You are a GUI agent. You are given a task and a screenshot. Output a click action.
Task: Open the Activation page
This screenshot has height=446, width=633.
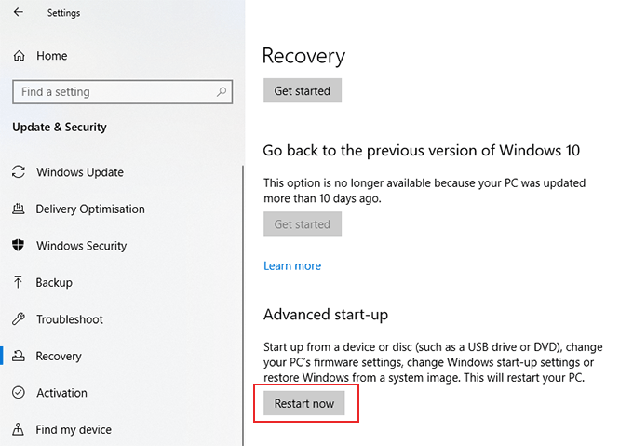click(61, 393)
